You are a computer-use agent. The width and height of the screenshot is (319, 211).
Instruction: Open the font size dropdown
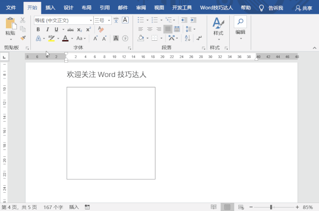tap(109, 20)
